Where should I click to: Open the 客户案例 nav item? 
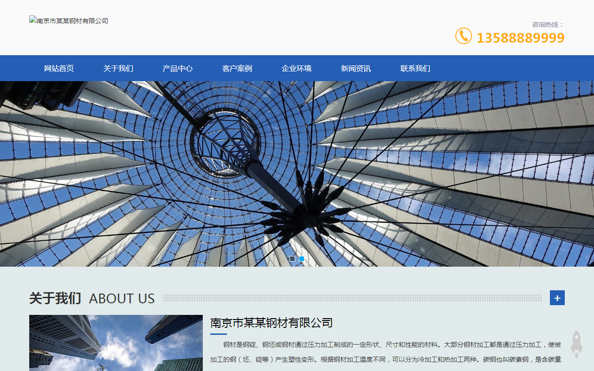click(237, 68)
